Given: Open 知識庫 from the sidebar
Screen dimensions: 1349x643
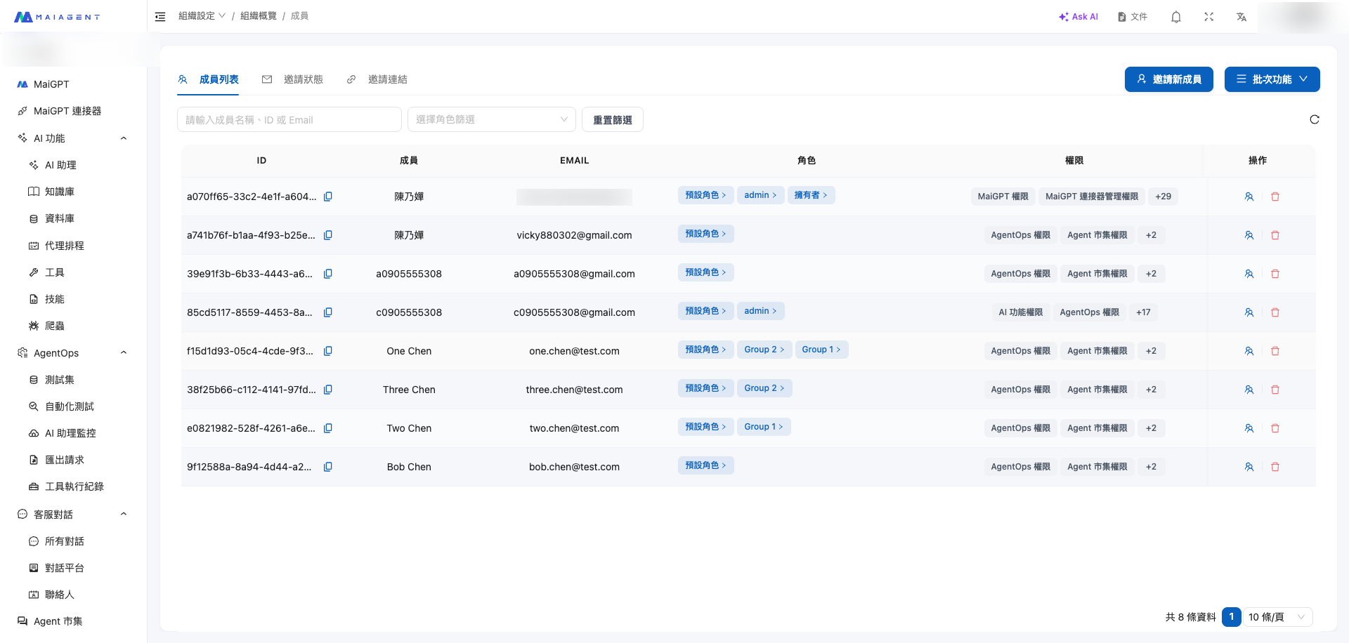Looking at the screenshot, I should [61, 191].
